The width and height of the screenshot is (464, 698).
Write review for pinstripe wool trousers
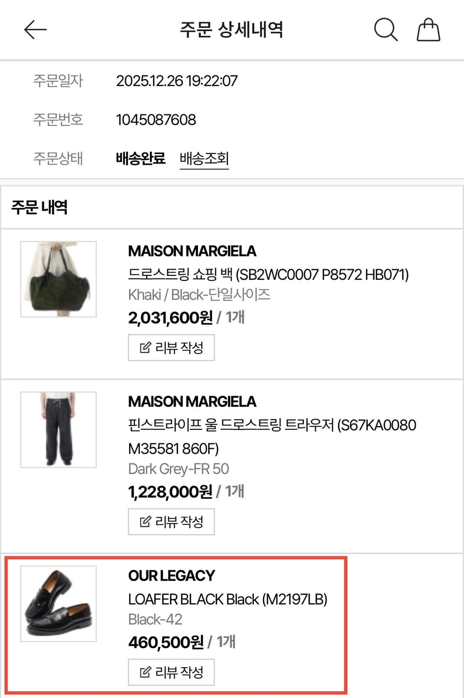point(171,522)
